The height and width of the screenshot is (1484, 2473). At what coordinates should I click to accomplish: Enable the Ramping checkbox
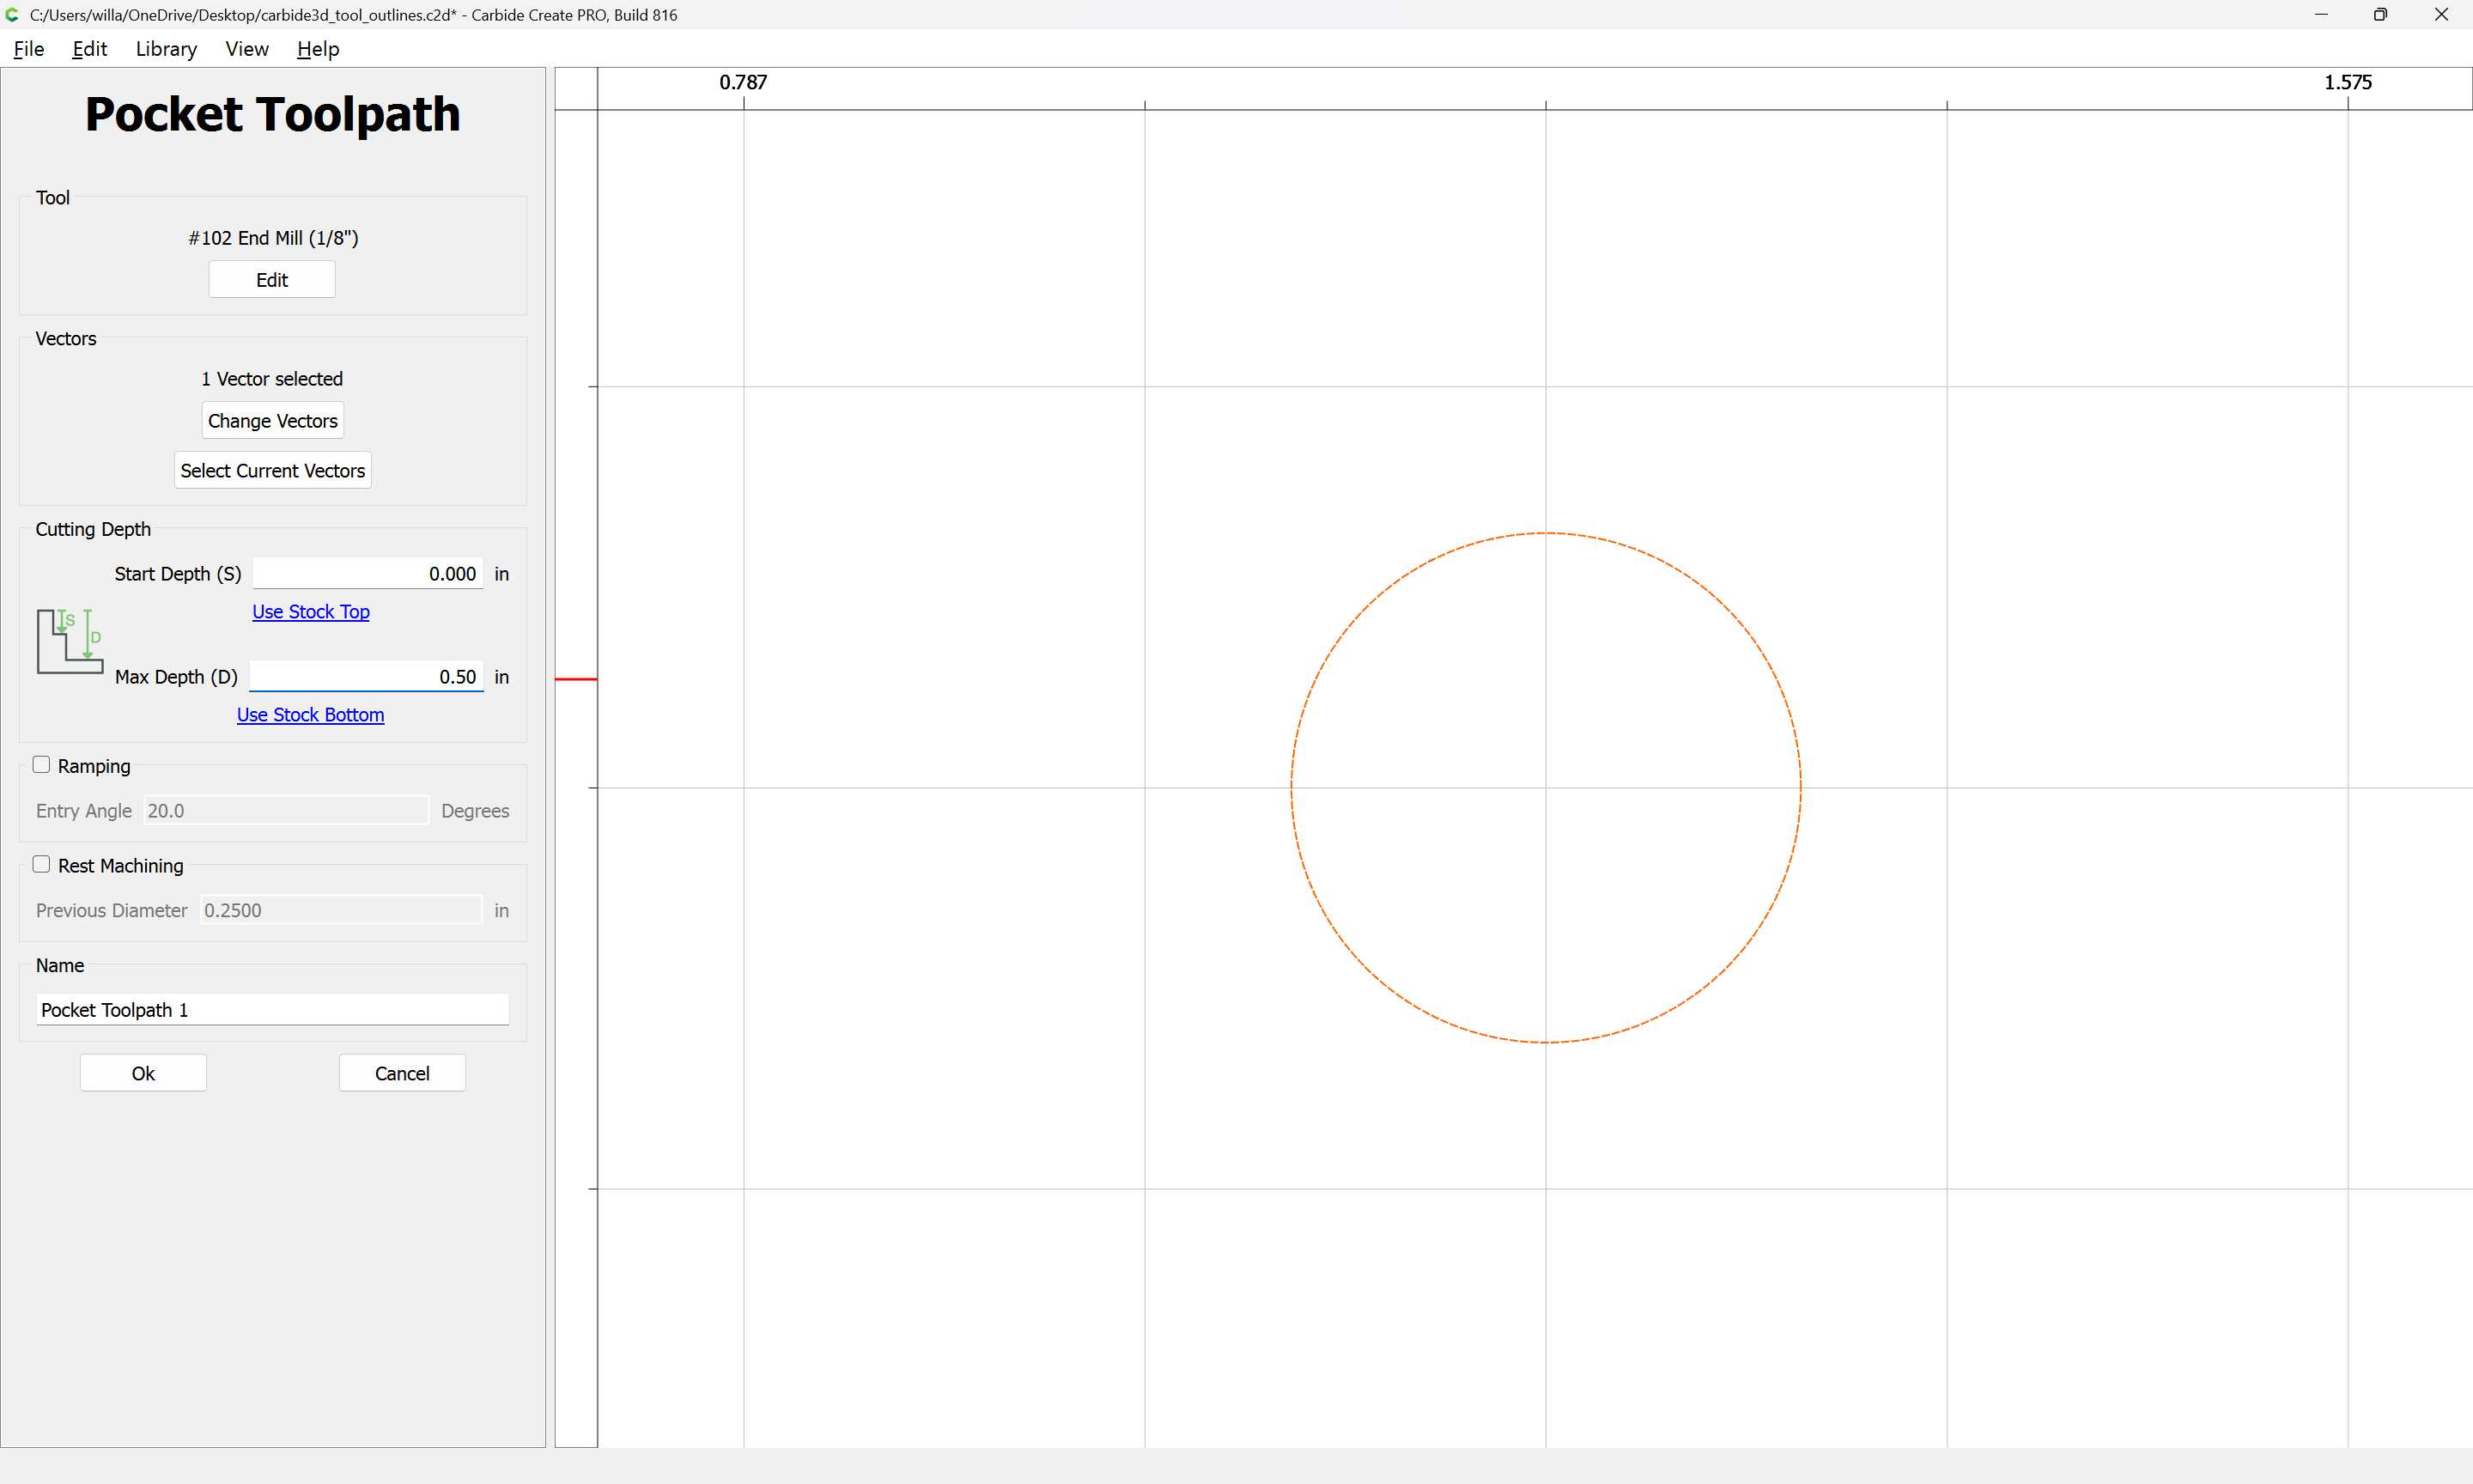(41, 765)
